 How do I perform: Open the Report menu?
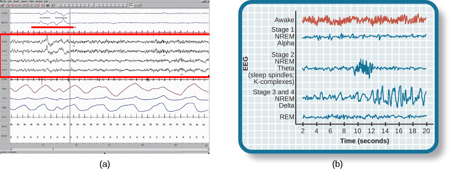pos(16,1)
